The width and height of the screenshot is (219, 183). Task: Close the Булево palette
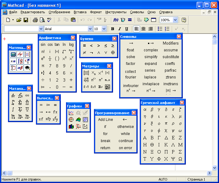coord(114,39)
